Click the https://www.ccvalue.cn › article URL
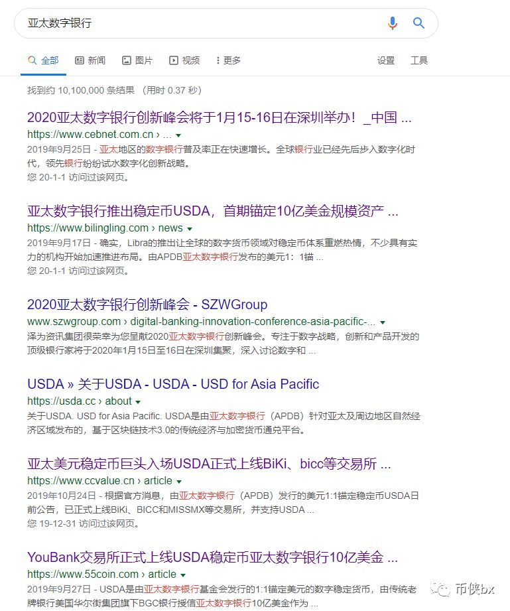The width and height of the screenshot is (510, 611). click(99, 481)
